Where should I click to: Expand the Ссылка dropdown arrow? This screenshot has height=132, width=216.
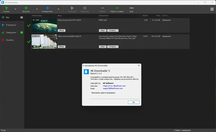[15, 9]
